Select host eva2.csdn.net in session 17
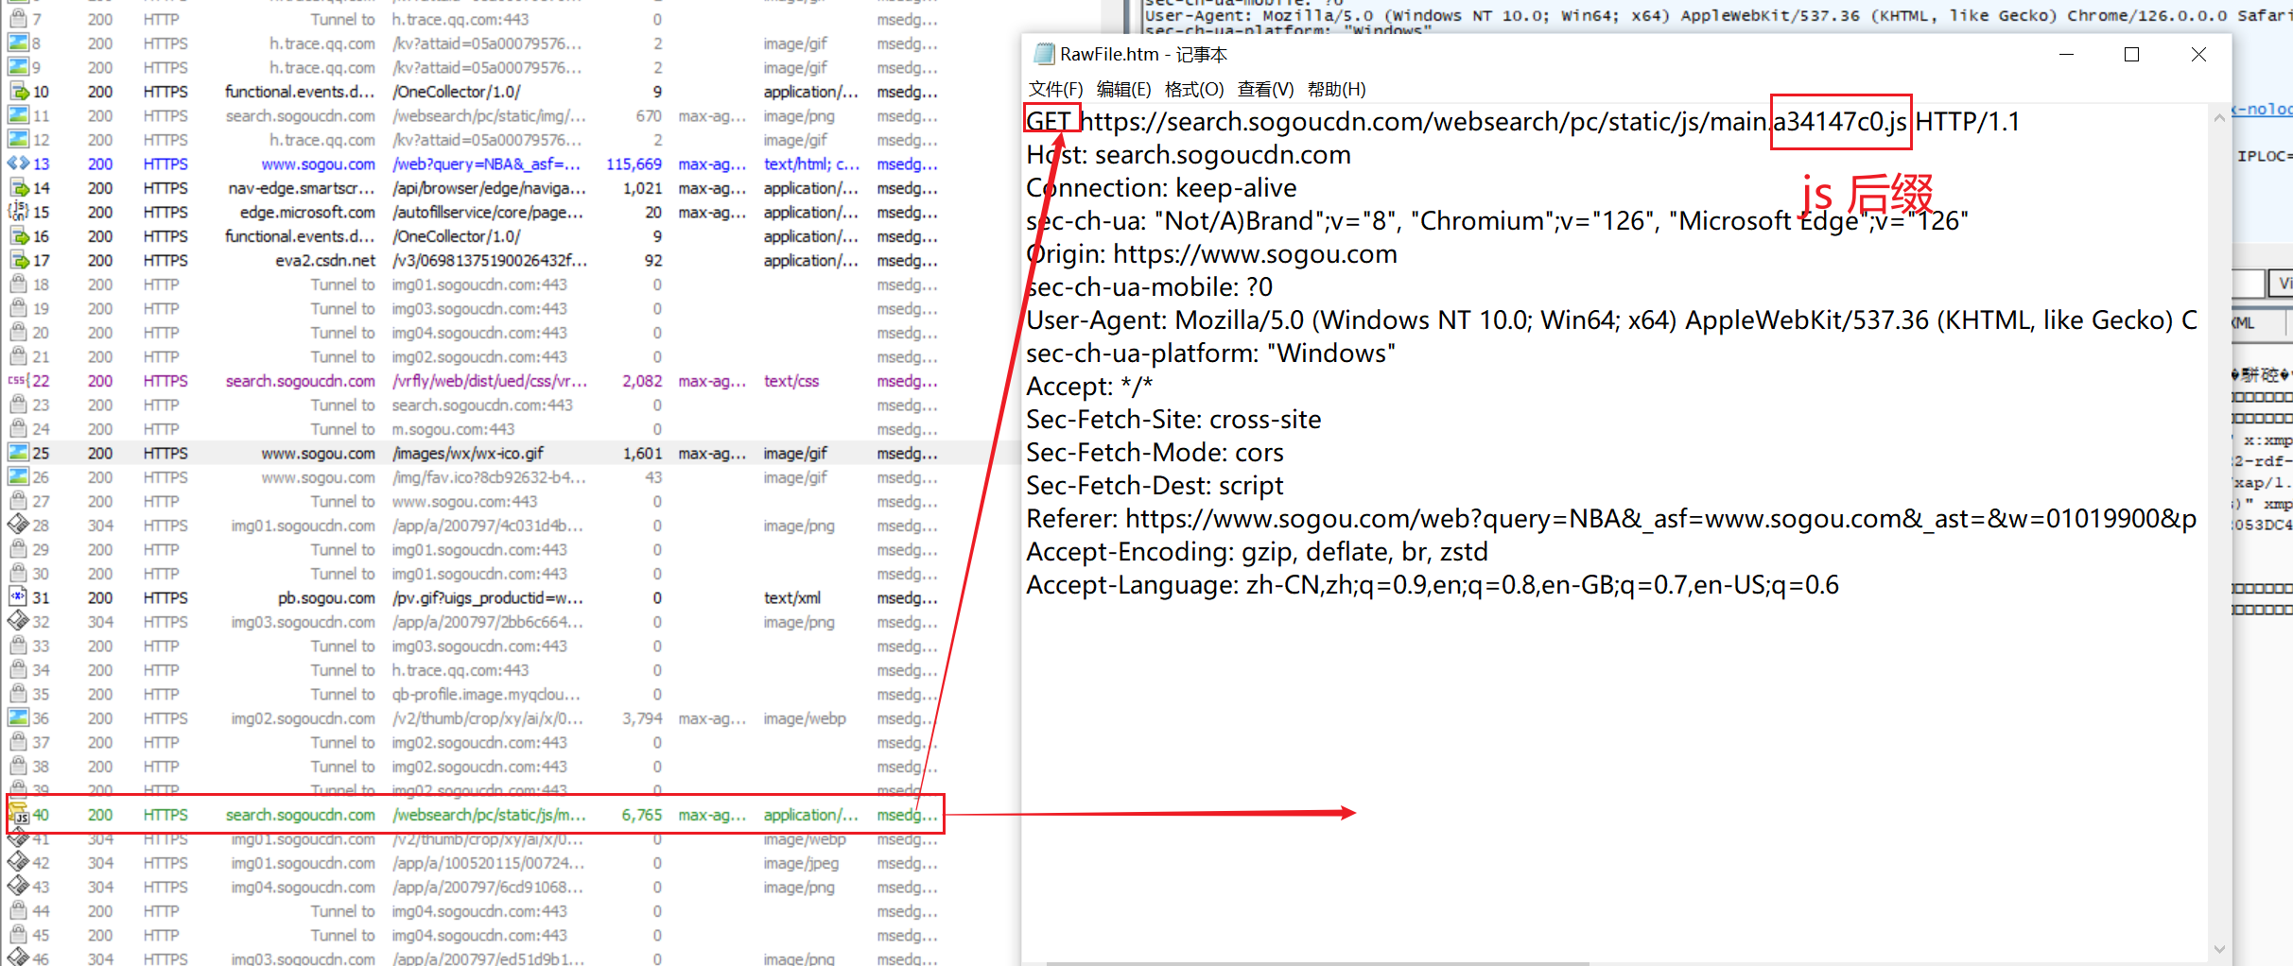2293x966 pixels. [x=325, y=260]
